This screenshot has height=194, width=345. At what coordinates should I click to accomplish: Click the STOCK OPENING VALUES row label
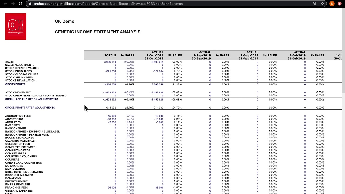point(22,68)
